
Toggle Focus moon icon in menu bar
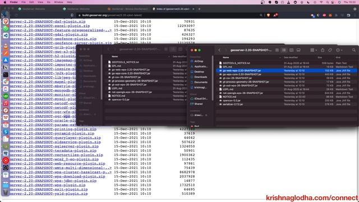[x=308, y=2]
